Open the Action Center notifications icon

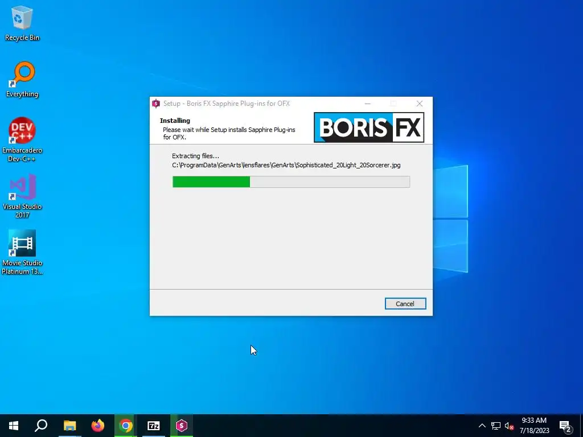565,426
